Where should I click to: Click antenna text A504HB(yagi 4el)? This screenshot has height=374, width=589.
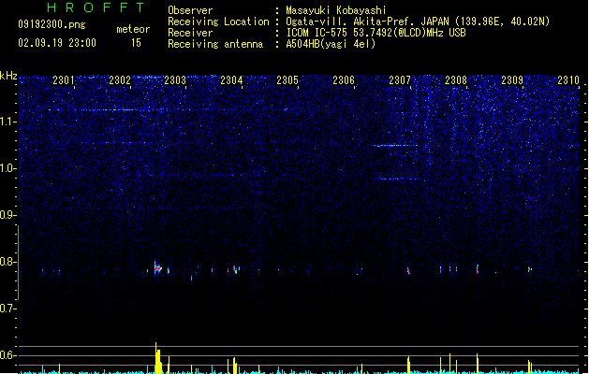[331, 44]
